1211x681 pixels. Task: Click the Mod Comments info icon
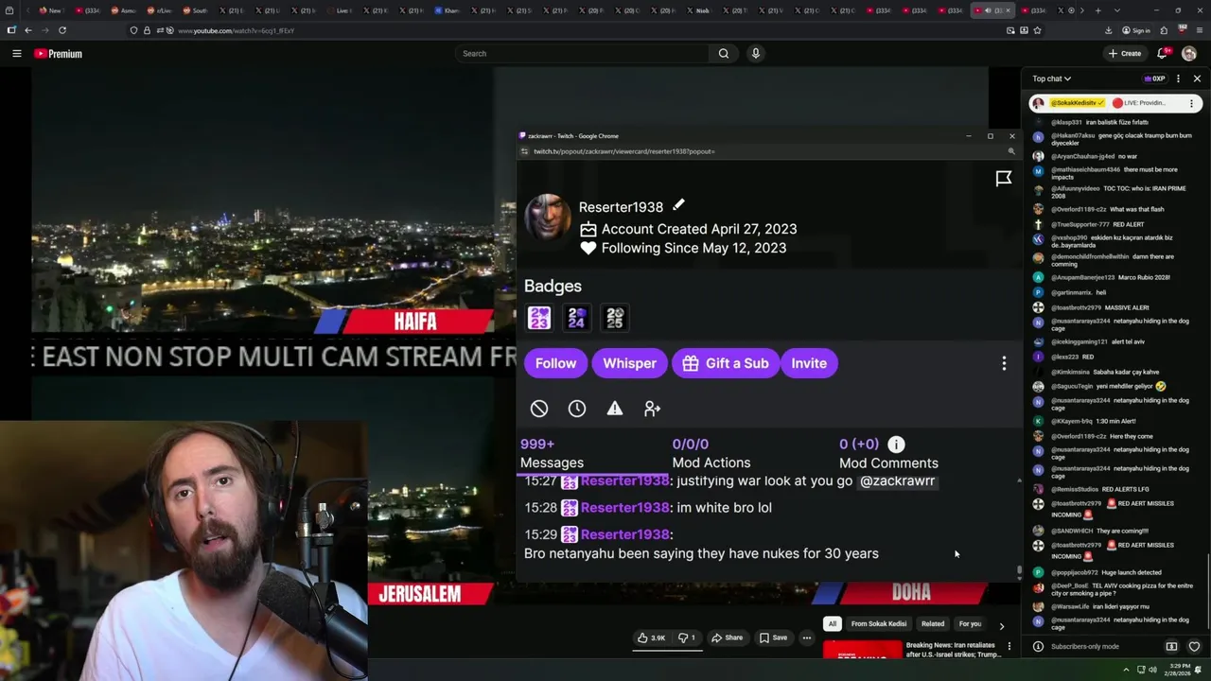click(896, 444)
